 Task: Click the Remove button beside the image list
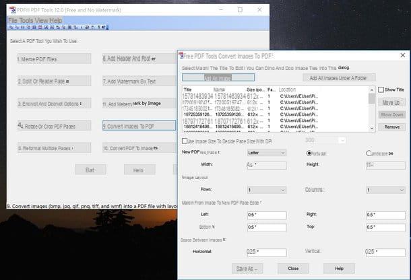tap(391, 127)
